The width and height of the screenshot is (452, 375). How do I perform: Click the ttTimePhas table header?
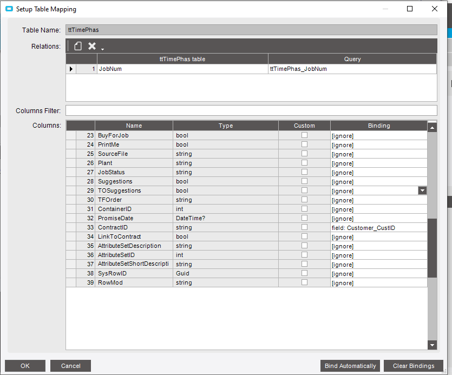coord(182,59)
